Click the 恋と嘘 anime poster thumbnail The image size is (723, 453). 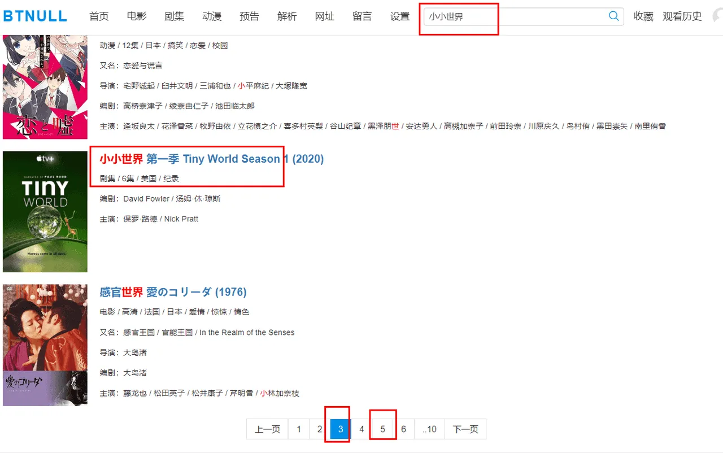pos(45,87)
